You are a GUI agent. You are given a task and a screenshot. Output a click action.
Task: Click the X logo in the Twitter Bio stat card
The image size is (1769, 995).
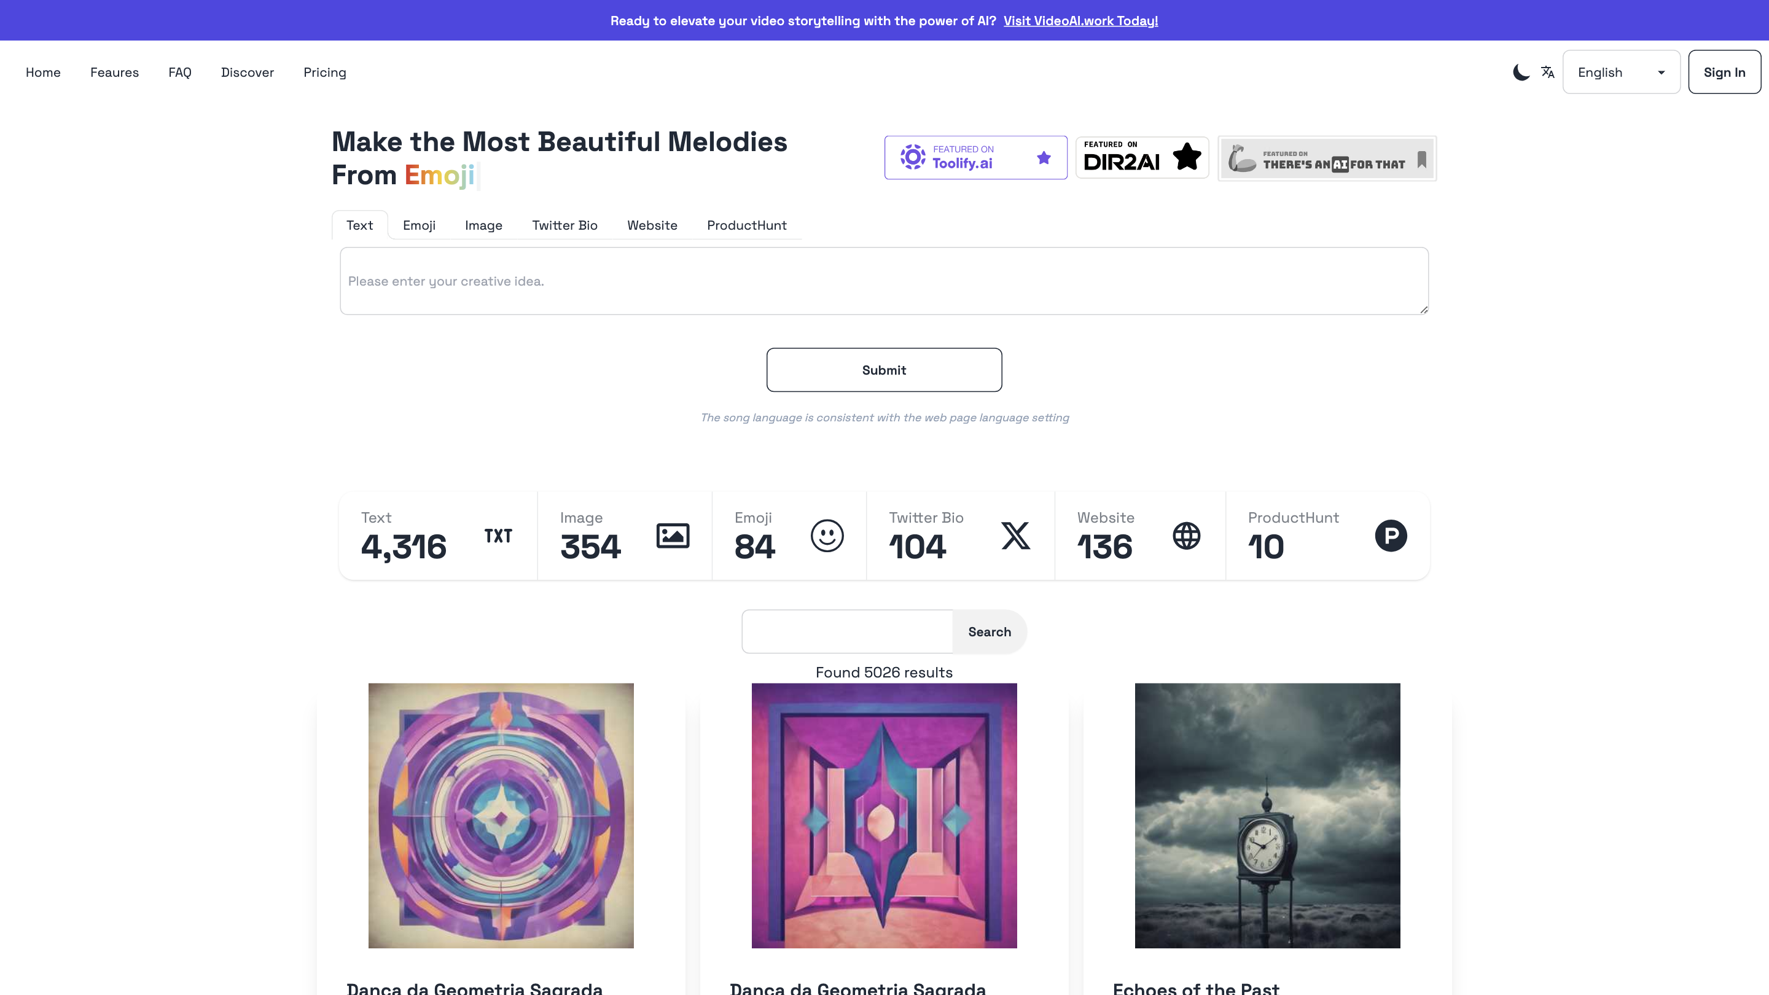(x=1015, y=536)
